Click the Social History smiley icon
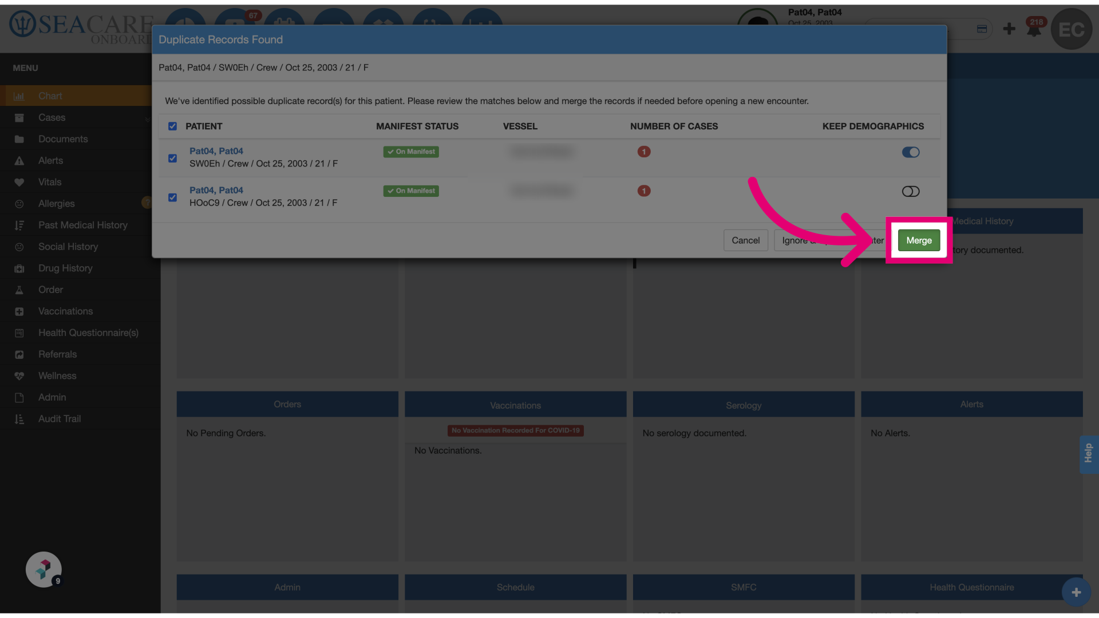 [x=19, y=247]
